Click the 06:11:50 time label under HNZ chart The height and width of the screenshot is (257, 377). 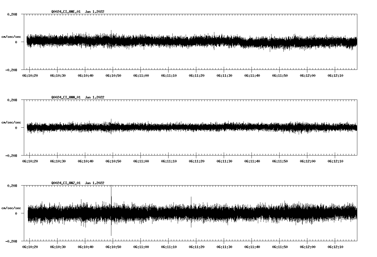coord(280,247)
